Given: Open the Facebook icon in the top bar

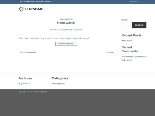Looking at the screenshot, I should [140, 2].
